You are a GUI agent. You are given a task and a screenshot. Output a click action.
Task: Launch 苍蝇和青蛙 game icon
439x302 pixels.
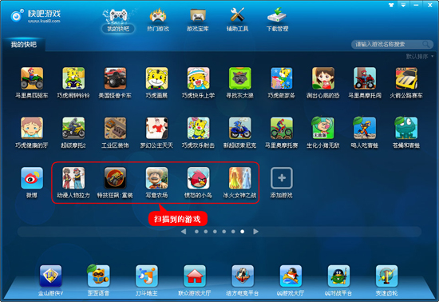coord(406,129)
